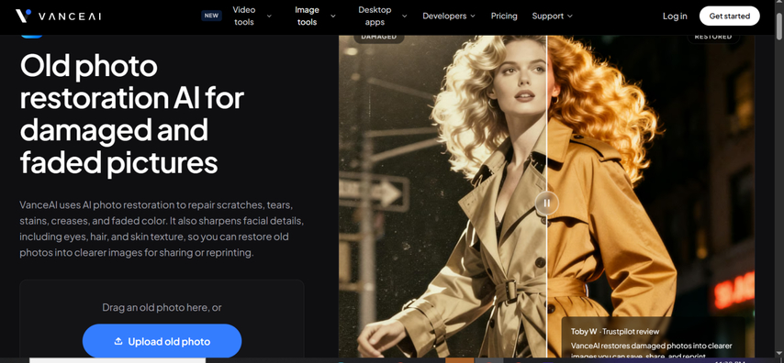Expand the Desktop apps chevron
Image resolution: width=784 pixels, height=363 pixels.
pos(405,16)
